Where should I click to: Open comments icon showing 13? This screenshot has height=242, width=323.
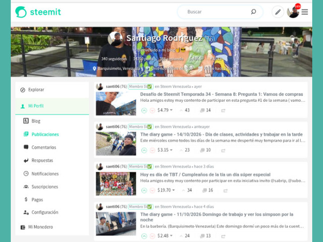pos(202,236)
